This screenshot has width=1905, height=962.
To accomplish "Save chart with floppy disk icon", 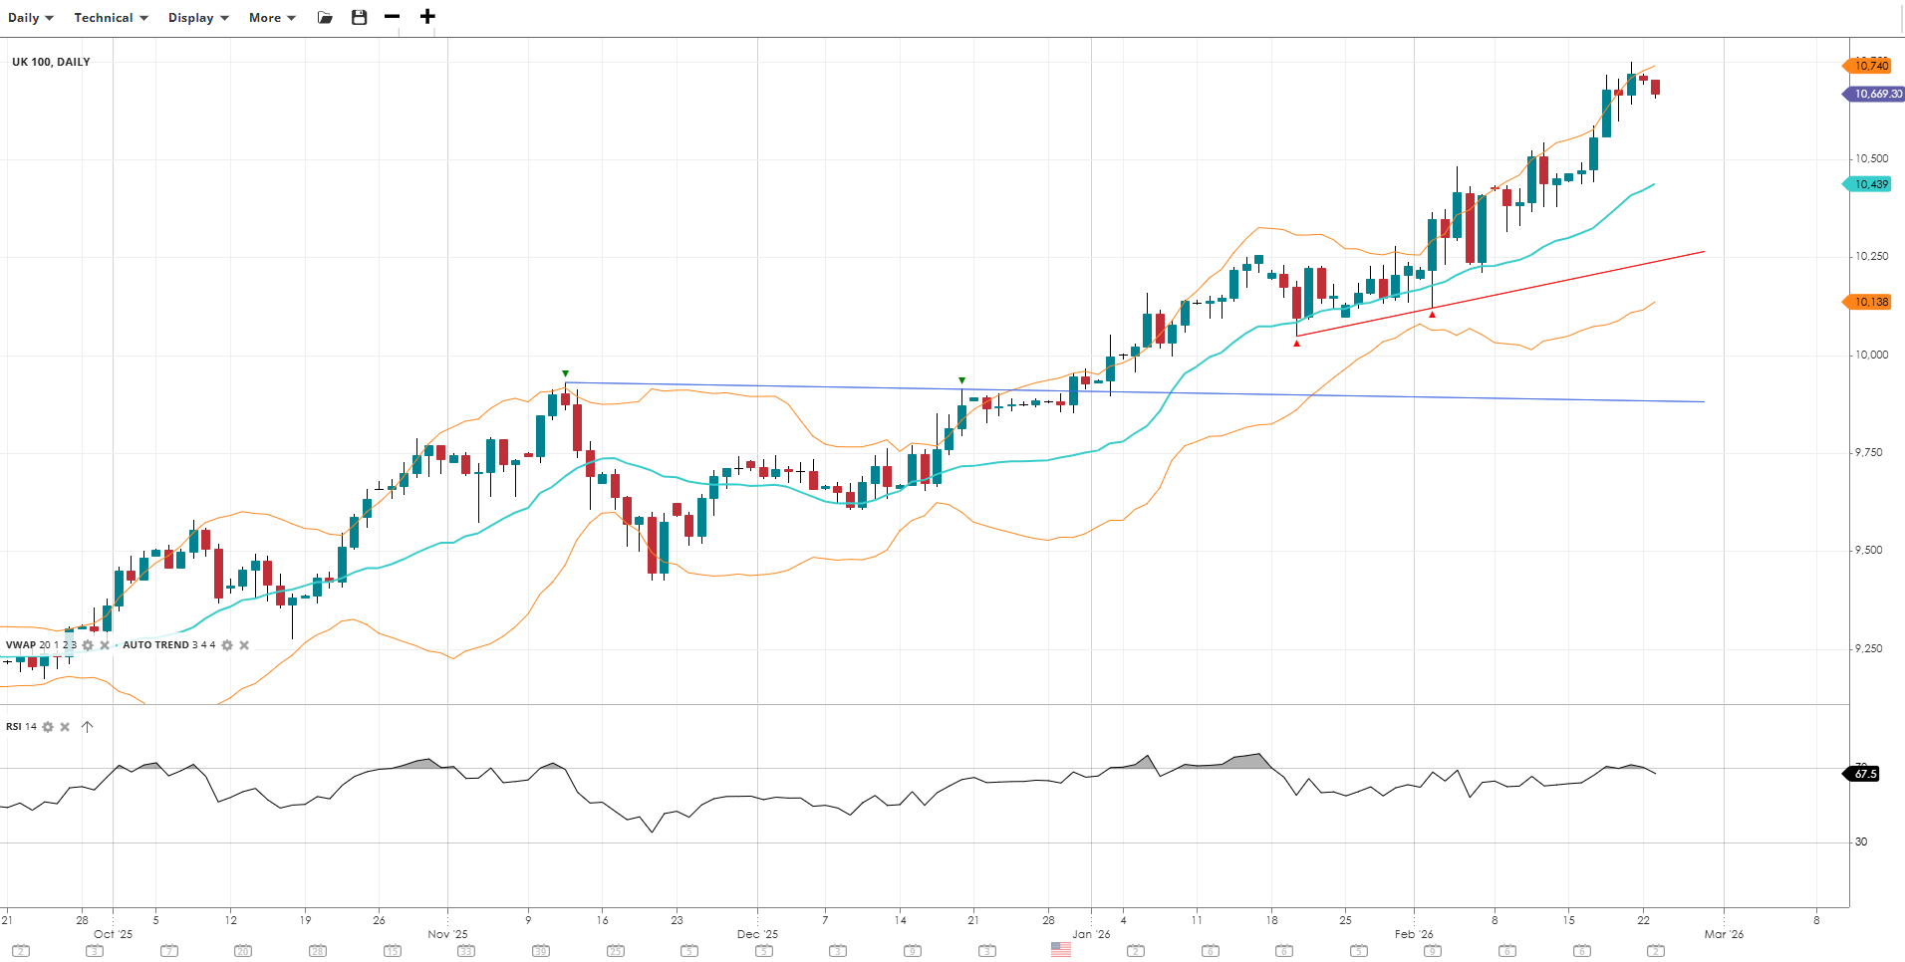I will pos(360,18).
